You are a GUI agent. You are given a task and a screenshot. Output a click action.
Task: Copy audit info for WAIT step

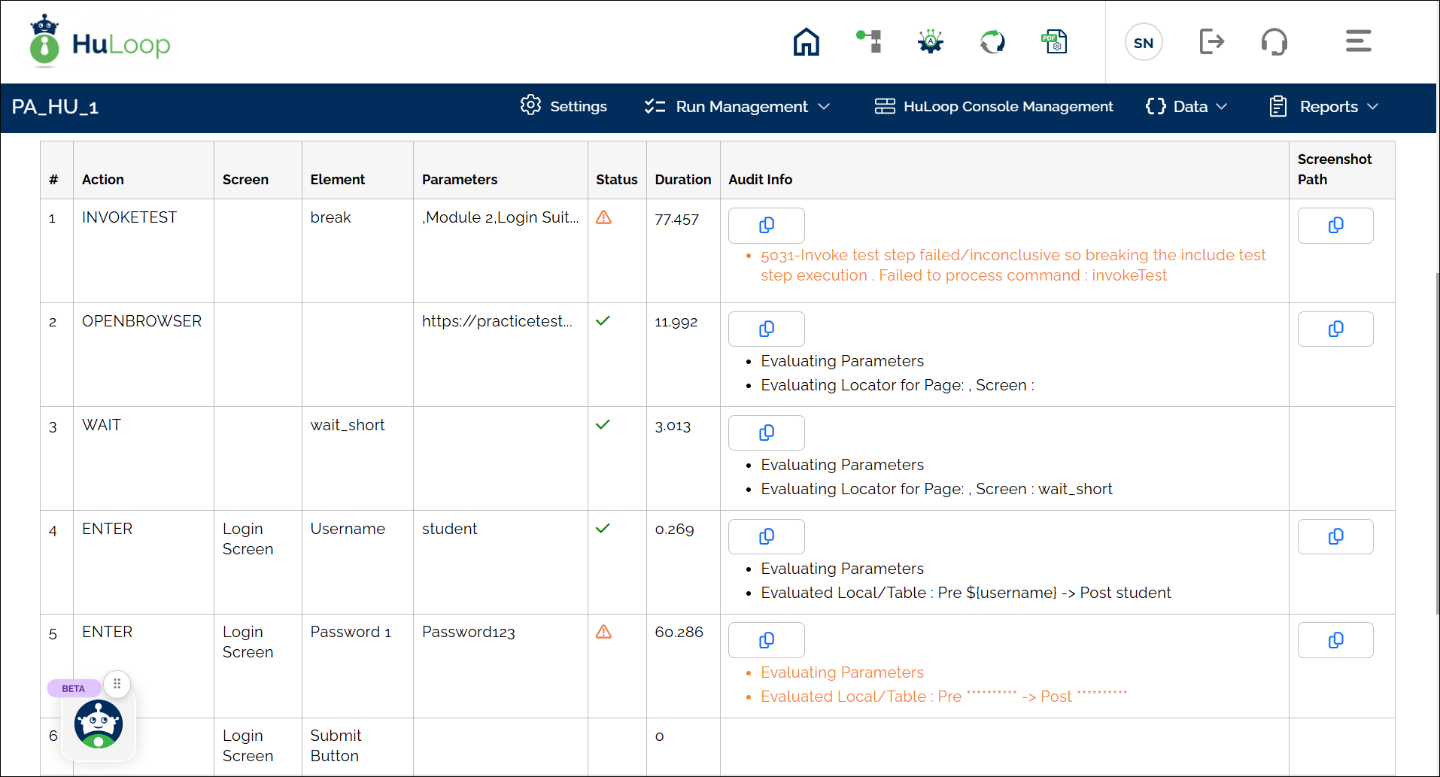click(766, 433)
